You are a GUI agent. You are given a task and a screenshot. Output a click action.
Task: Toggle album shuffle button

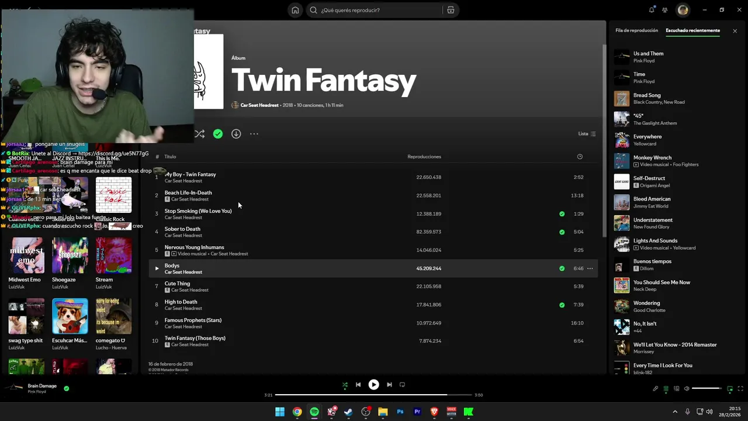(x=200, y=134)
